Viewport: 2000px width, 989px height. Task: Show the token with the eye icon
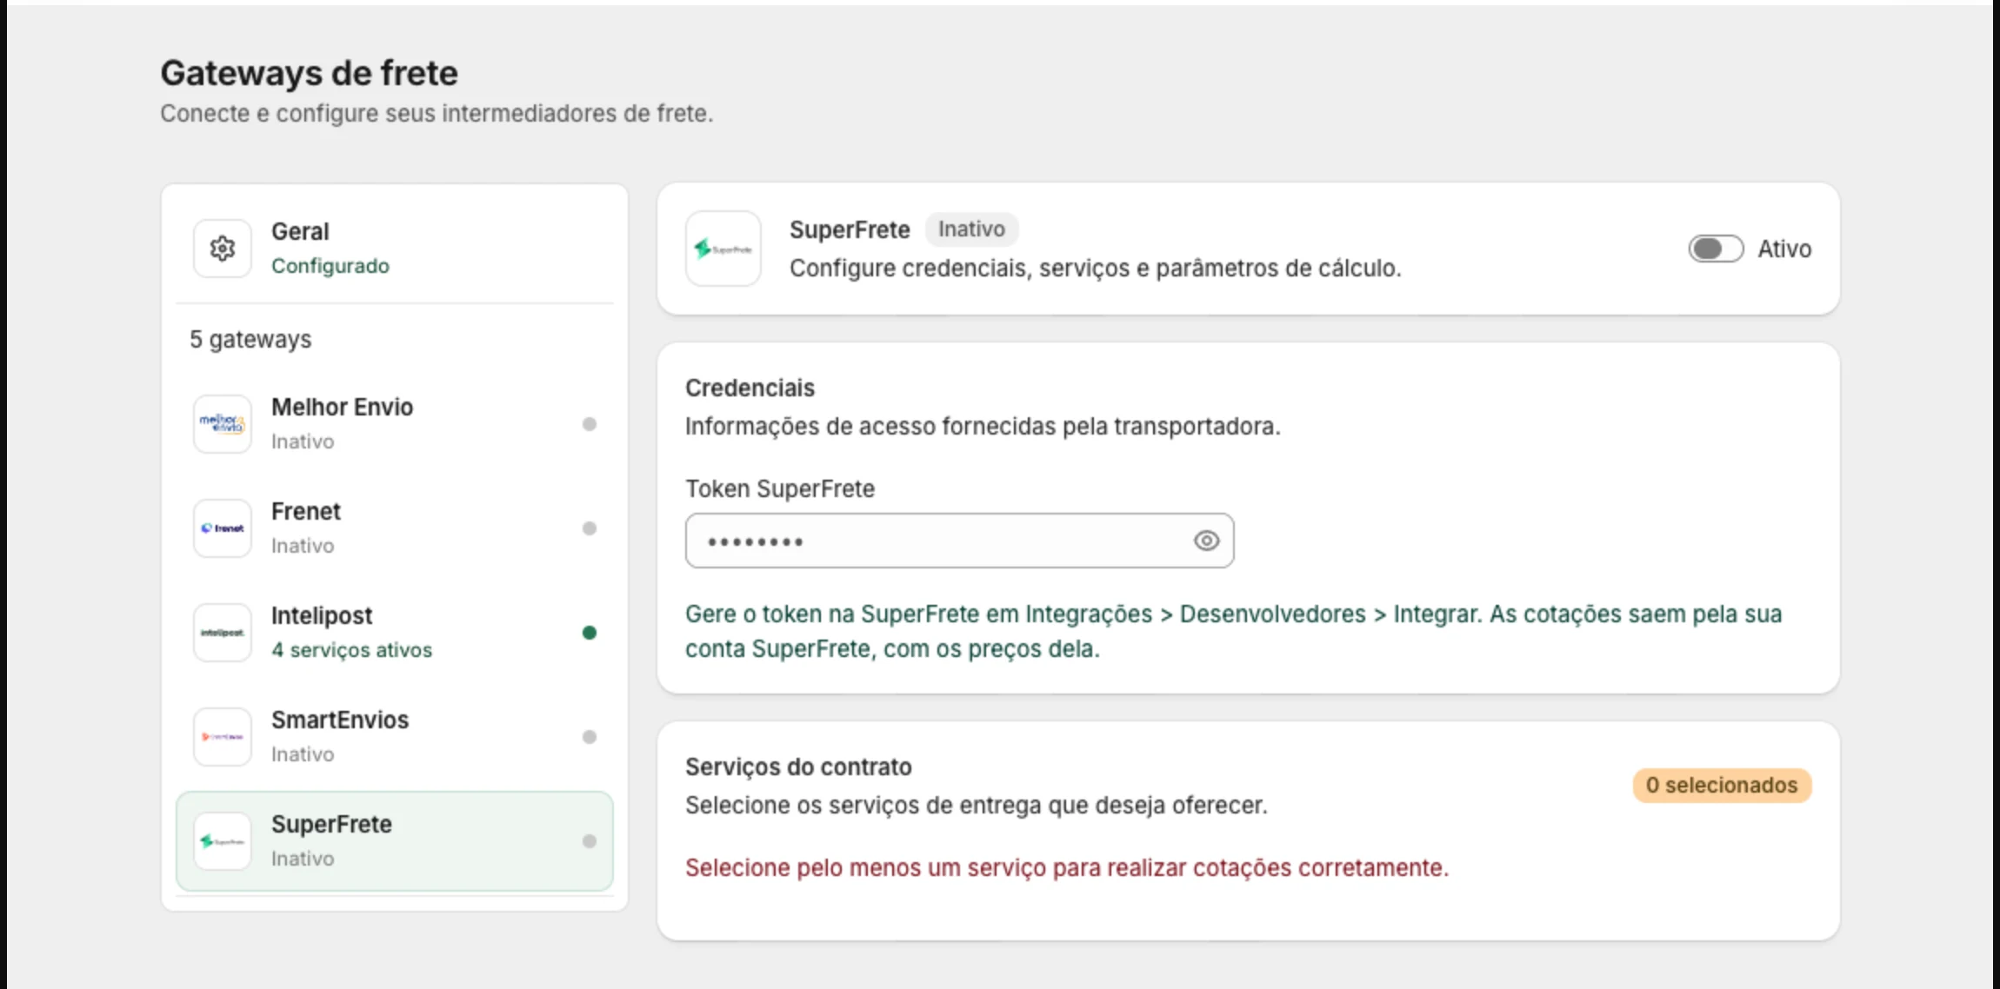pyautogui.click(x=1206, y=541)
